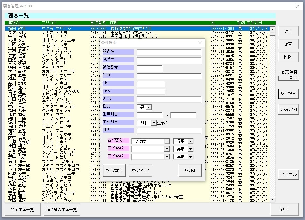Click the 顧客名 input field
Image resolution: width=305 pixels, height=220 pixels.
pos(169,52)
